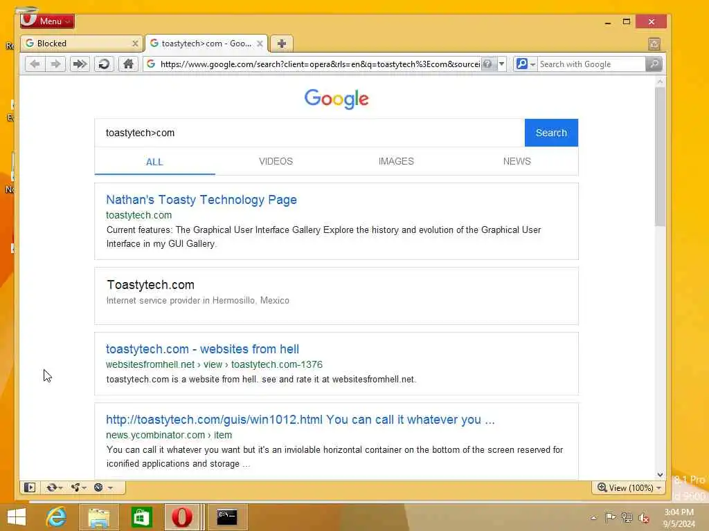Image resolution: width=709 pixels, height=531 pixels.
Task: Click the blue Search button
Action: point(551,133)
